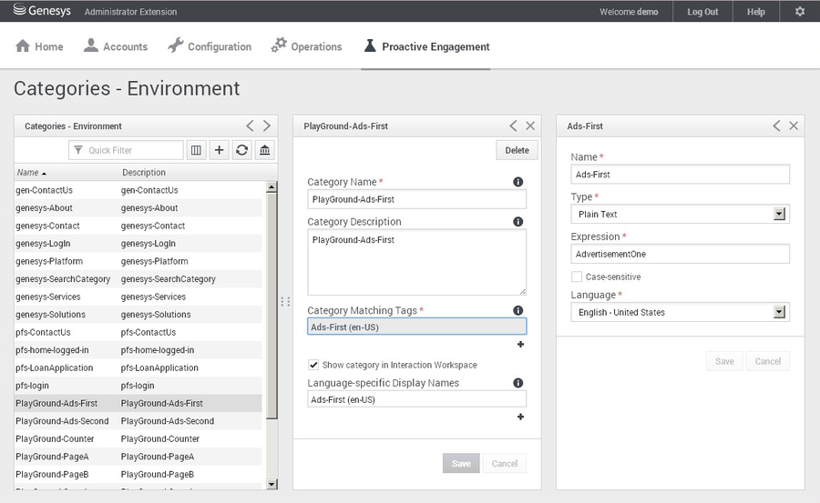The image size is (820, 503).
Task: Click the add new category plus icon
Action: click(x=219, y=150)
